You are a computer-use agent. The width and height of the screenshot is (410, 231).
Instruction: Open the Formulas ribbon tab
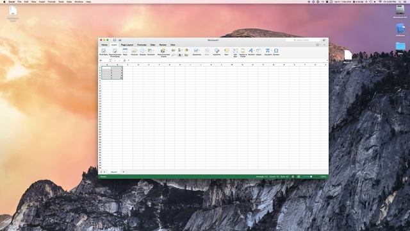point(142,45)
